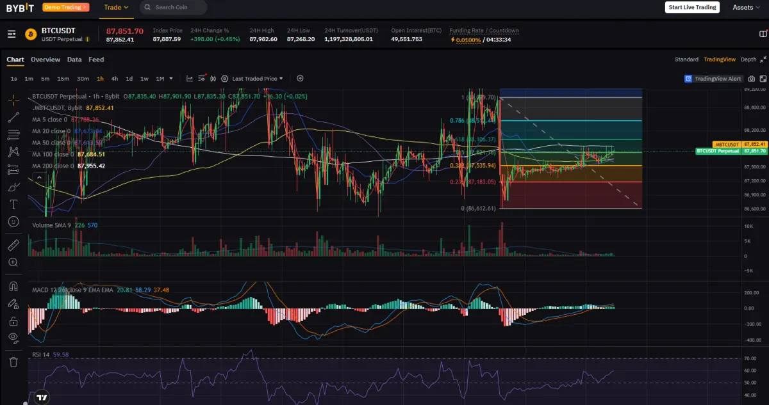
Task: Switch timeframe to 30m
Action: [83, 79]
